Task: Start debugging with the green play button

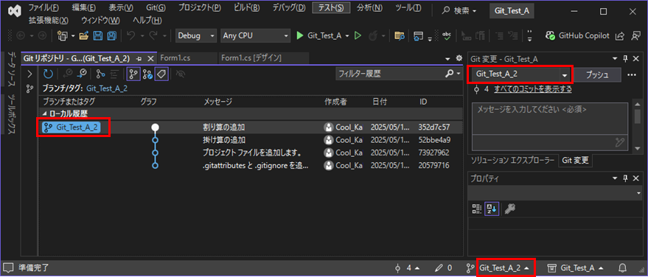Action: click(300, 36)
